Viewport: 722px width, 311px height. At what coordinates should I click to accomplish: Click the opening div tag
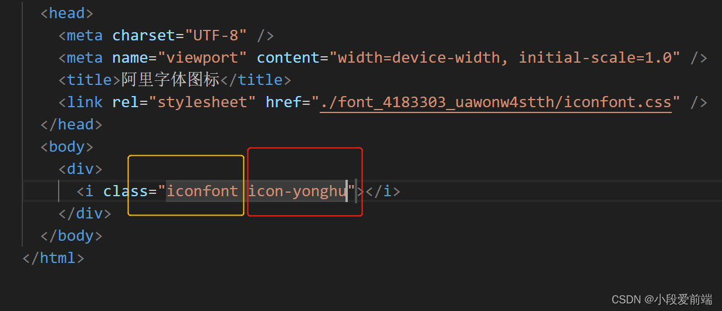click(x=80, y=169)
